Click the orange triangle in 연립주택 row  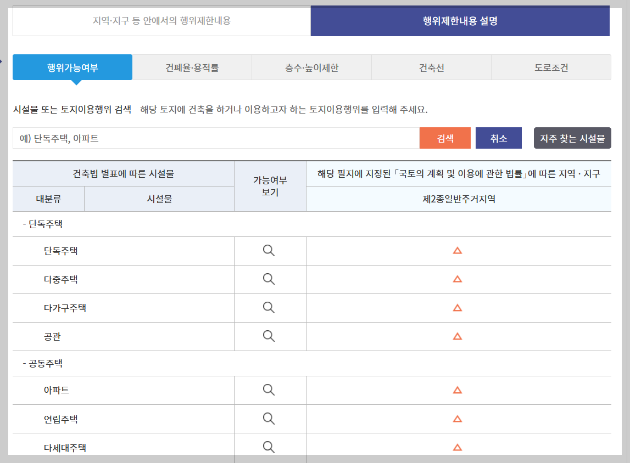point(457,419)
